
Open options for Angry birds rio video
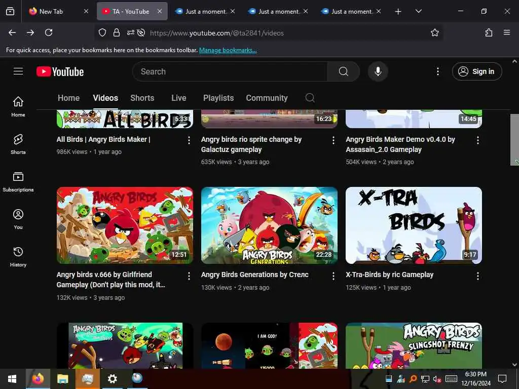(x=333, y=140)
